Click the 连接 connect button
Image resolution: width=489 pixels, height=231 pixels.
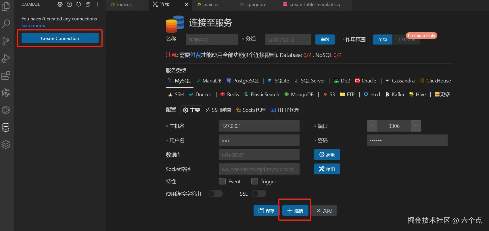[x=295, y=210]
